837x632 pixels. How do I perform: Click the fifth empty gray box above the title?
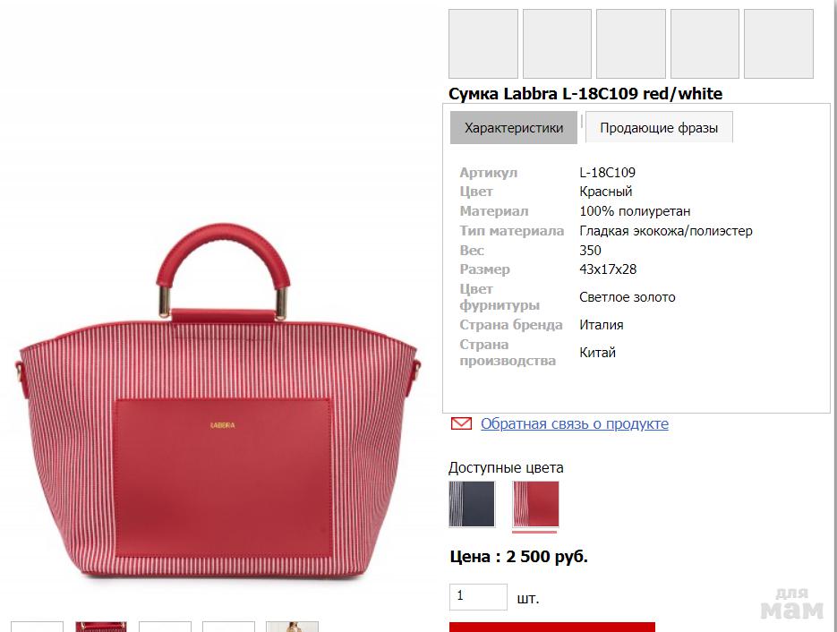tap(779, 44)
